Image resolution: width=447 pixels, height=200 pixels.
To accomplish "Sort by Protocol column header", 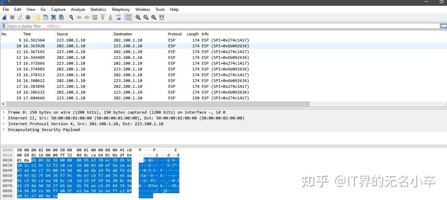I will click(x=176, y=34).
